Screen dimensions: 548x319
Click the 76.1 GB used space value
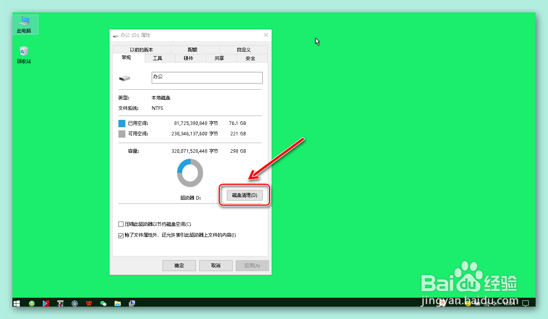coord(238,123)
